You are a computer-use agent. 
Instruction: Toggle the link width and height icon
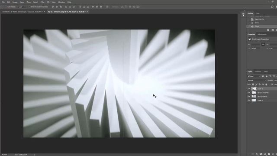click(x=263, y=45)
